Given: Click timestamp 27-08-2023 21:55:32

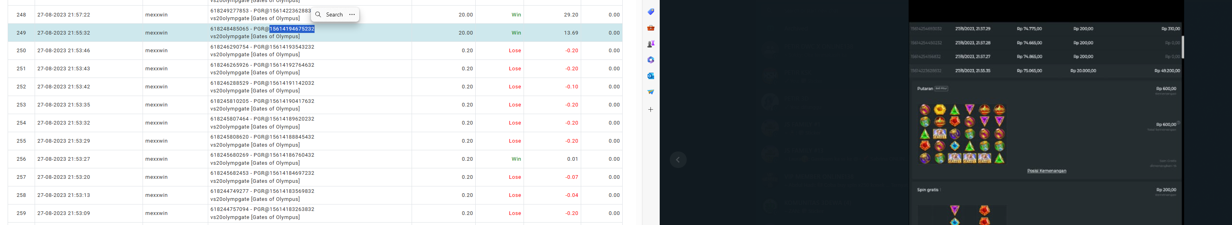Looking at the screenshot, I should coord(64,33).
